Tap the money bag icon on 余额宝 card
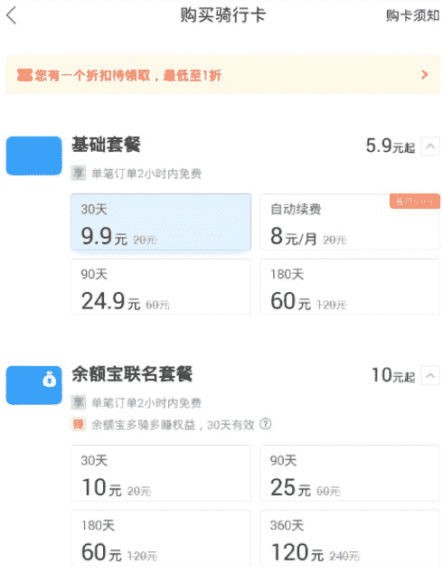 pos(49,380)
